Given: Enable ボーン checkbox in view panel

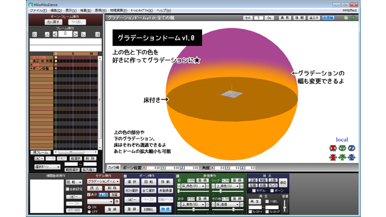Looking at the screenshot, I should 272,190.
